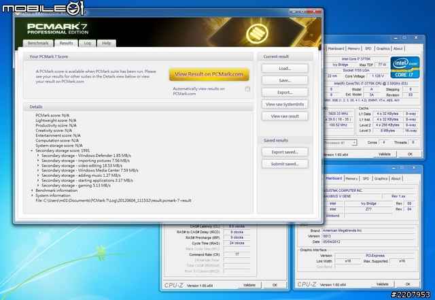Image resolution: width=435 pixels, height=300 pixels.
Task: Open the Log tab in PCMark 7
Action: (88, 43)
